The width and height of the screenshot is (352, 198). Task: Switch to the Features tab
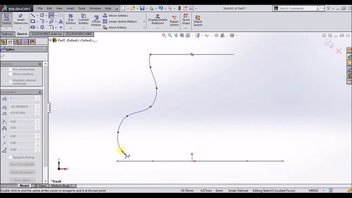(x=7, y=34)
